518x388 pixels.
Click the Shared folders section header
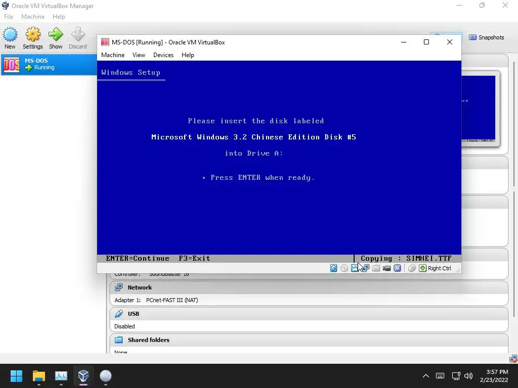tap(309, 340)
